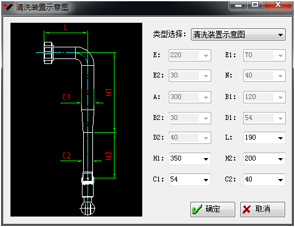The height and width of the screenshot is (227, 295).
Task: Click the red H1 dimension label in diagram
Action: point(108,92)
